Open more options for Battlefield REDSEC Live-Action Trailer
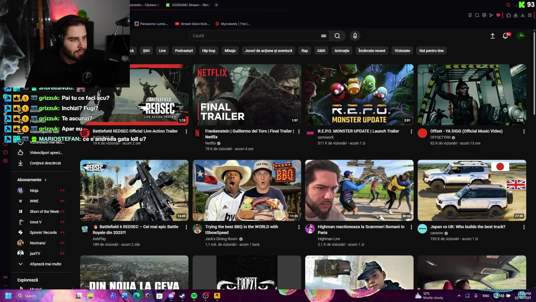Screen dimensions: 536x302 pyautogui.click(x=186, y=131)
